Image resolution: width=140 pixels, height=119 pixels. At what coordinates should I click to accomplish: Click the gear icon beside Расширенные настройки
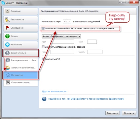8,60
